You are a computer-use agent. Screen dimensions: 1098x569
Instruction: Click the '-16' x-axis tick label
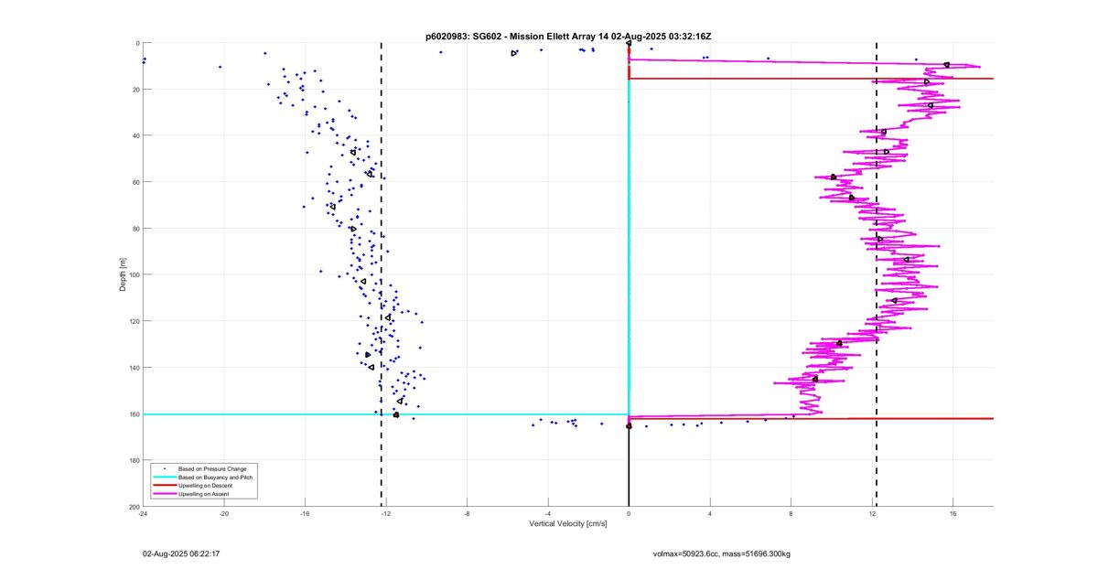pyautogui.click(x=305, y=514)
